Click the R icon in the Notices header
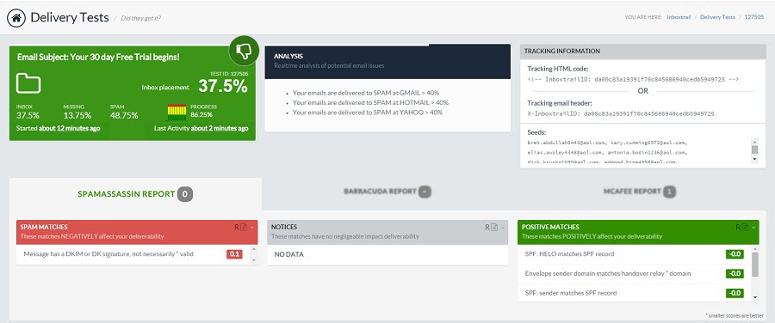This screenshot has width=775, height=323. tap(487, 228)
